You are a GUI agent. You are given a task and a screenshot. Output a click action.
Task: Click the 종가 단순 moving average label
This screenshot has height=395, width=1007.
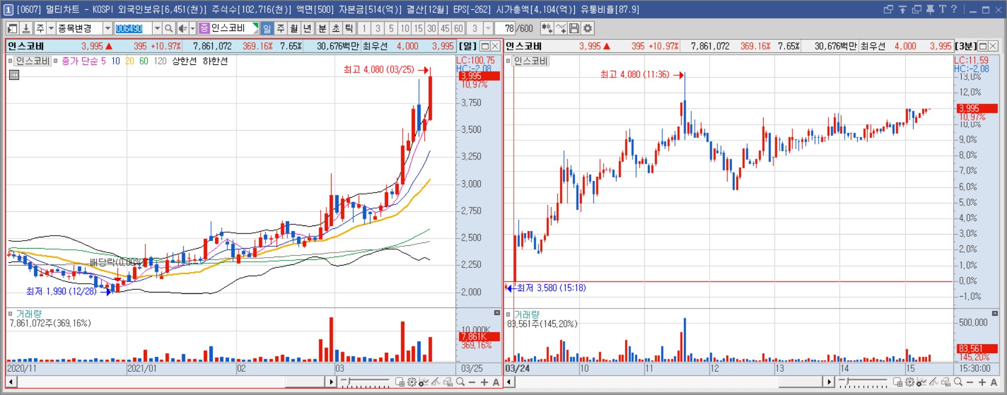pyautogui.click(x=80, y=61)
